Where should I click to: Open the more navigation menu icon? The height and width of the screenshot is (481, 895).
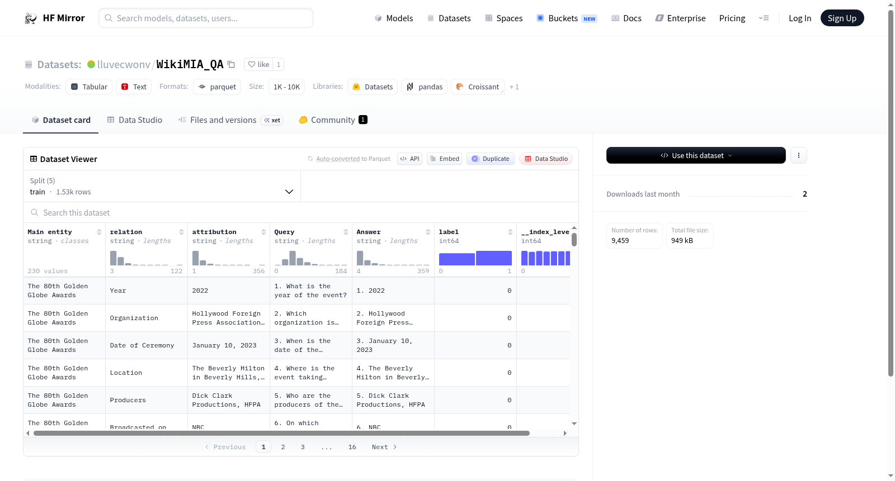click(764, 18)
